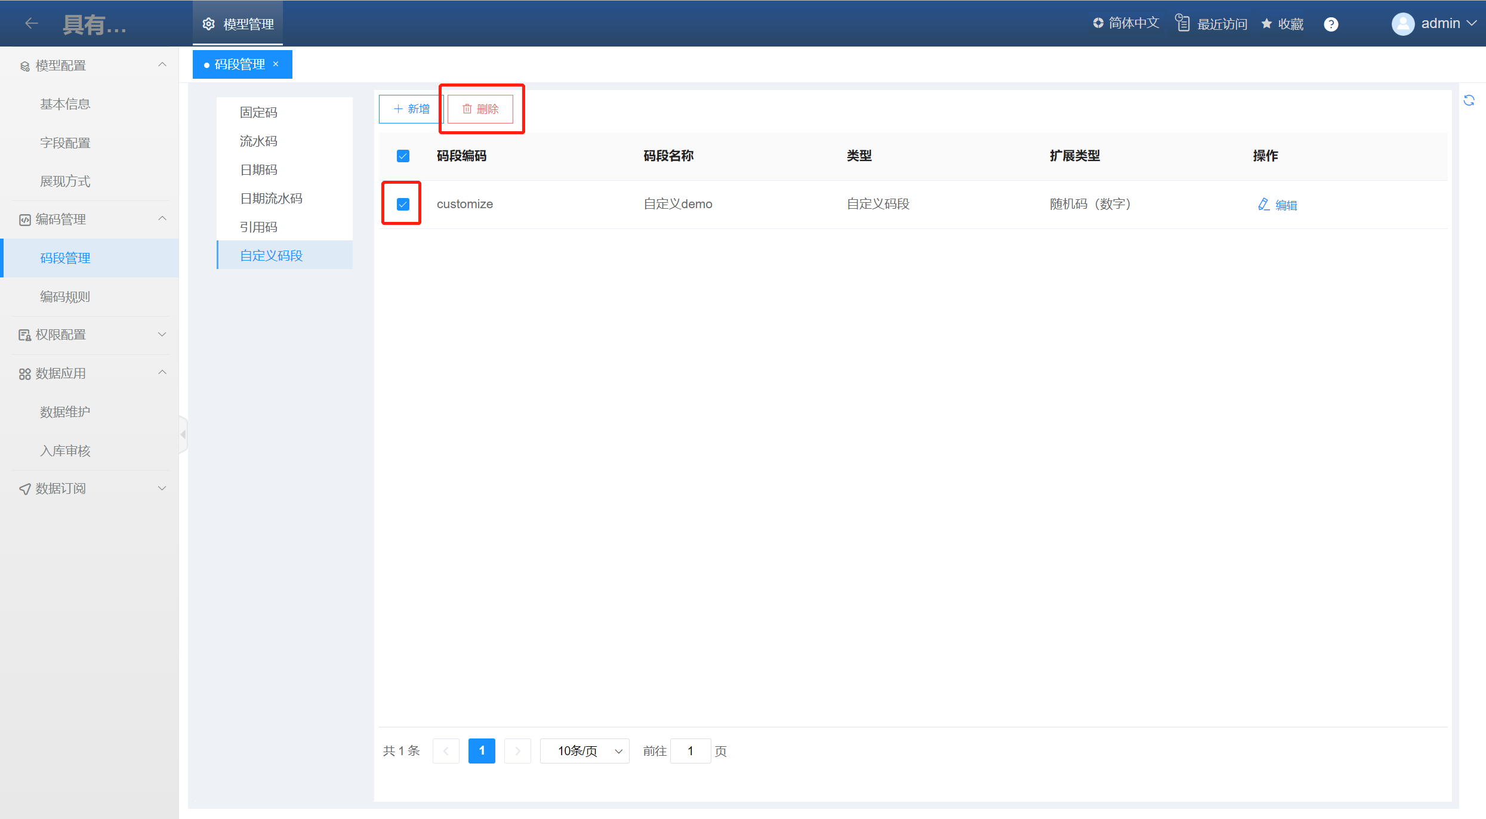Collapse the sidebar with the handle arrow
This screenshot has width=1486, height=819.
pos(183,435)
